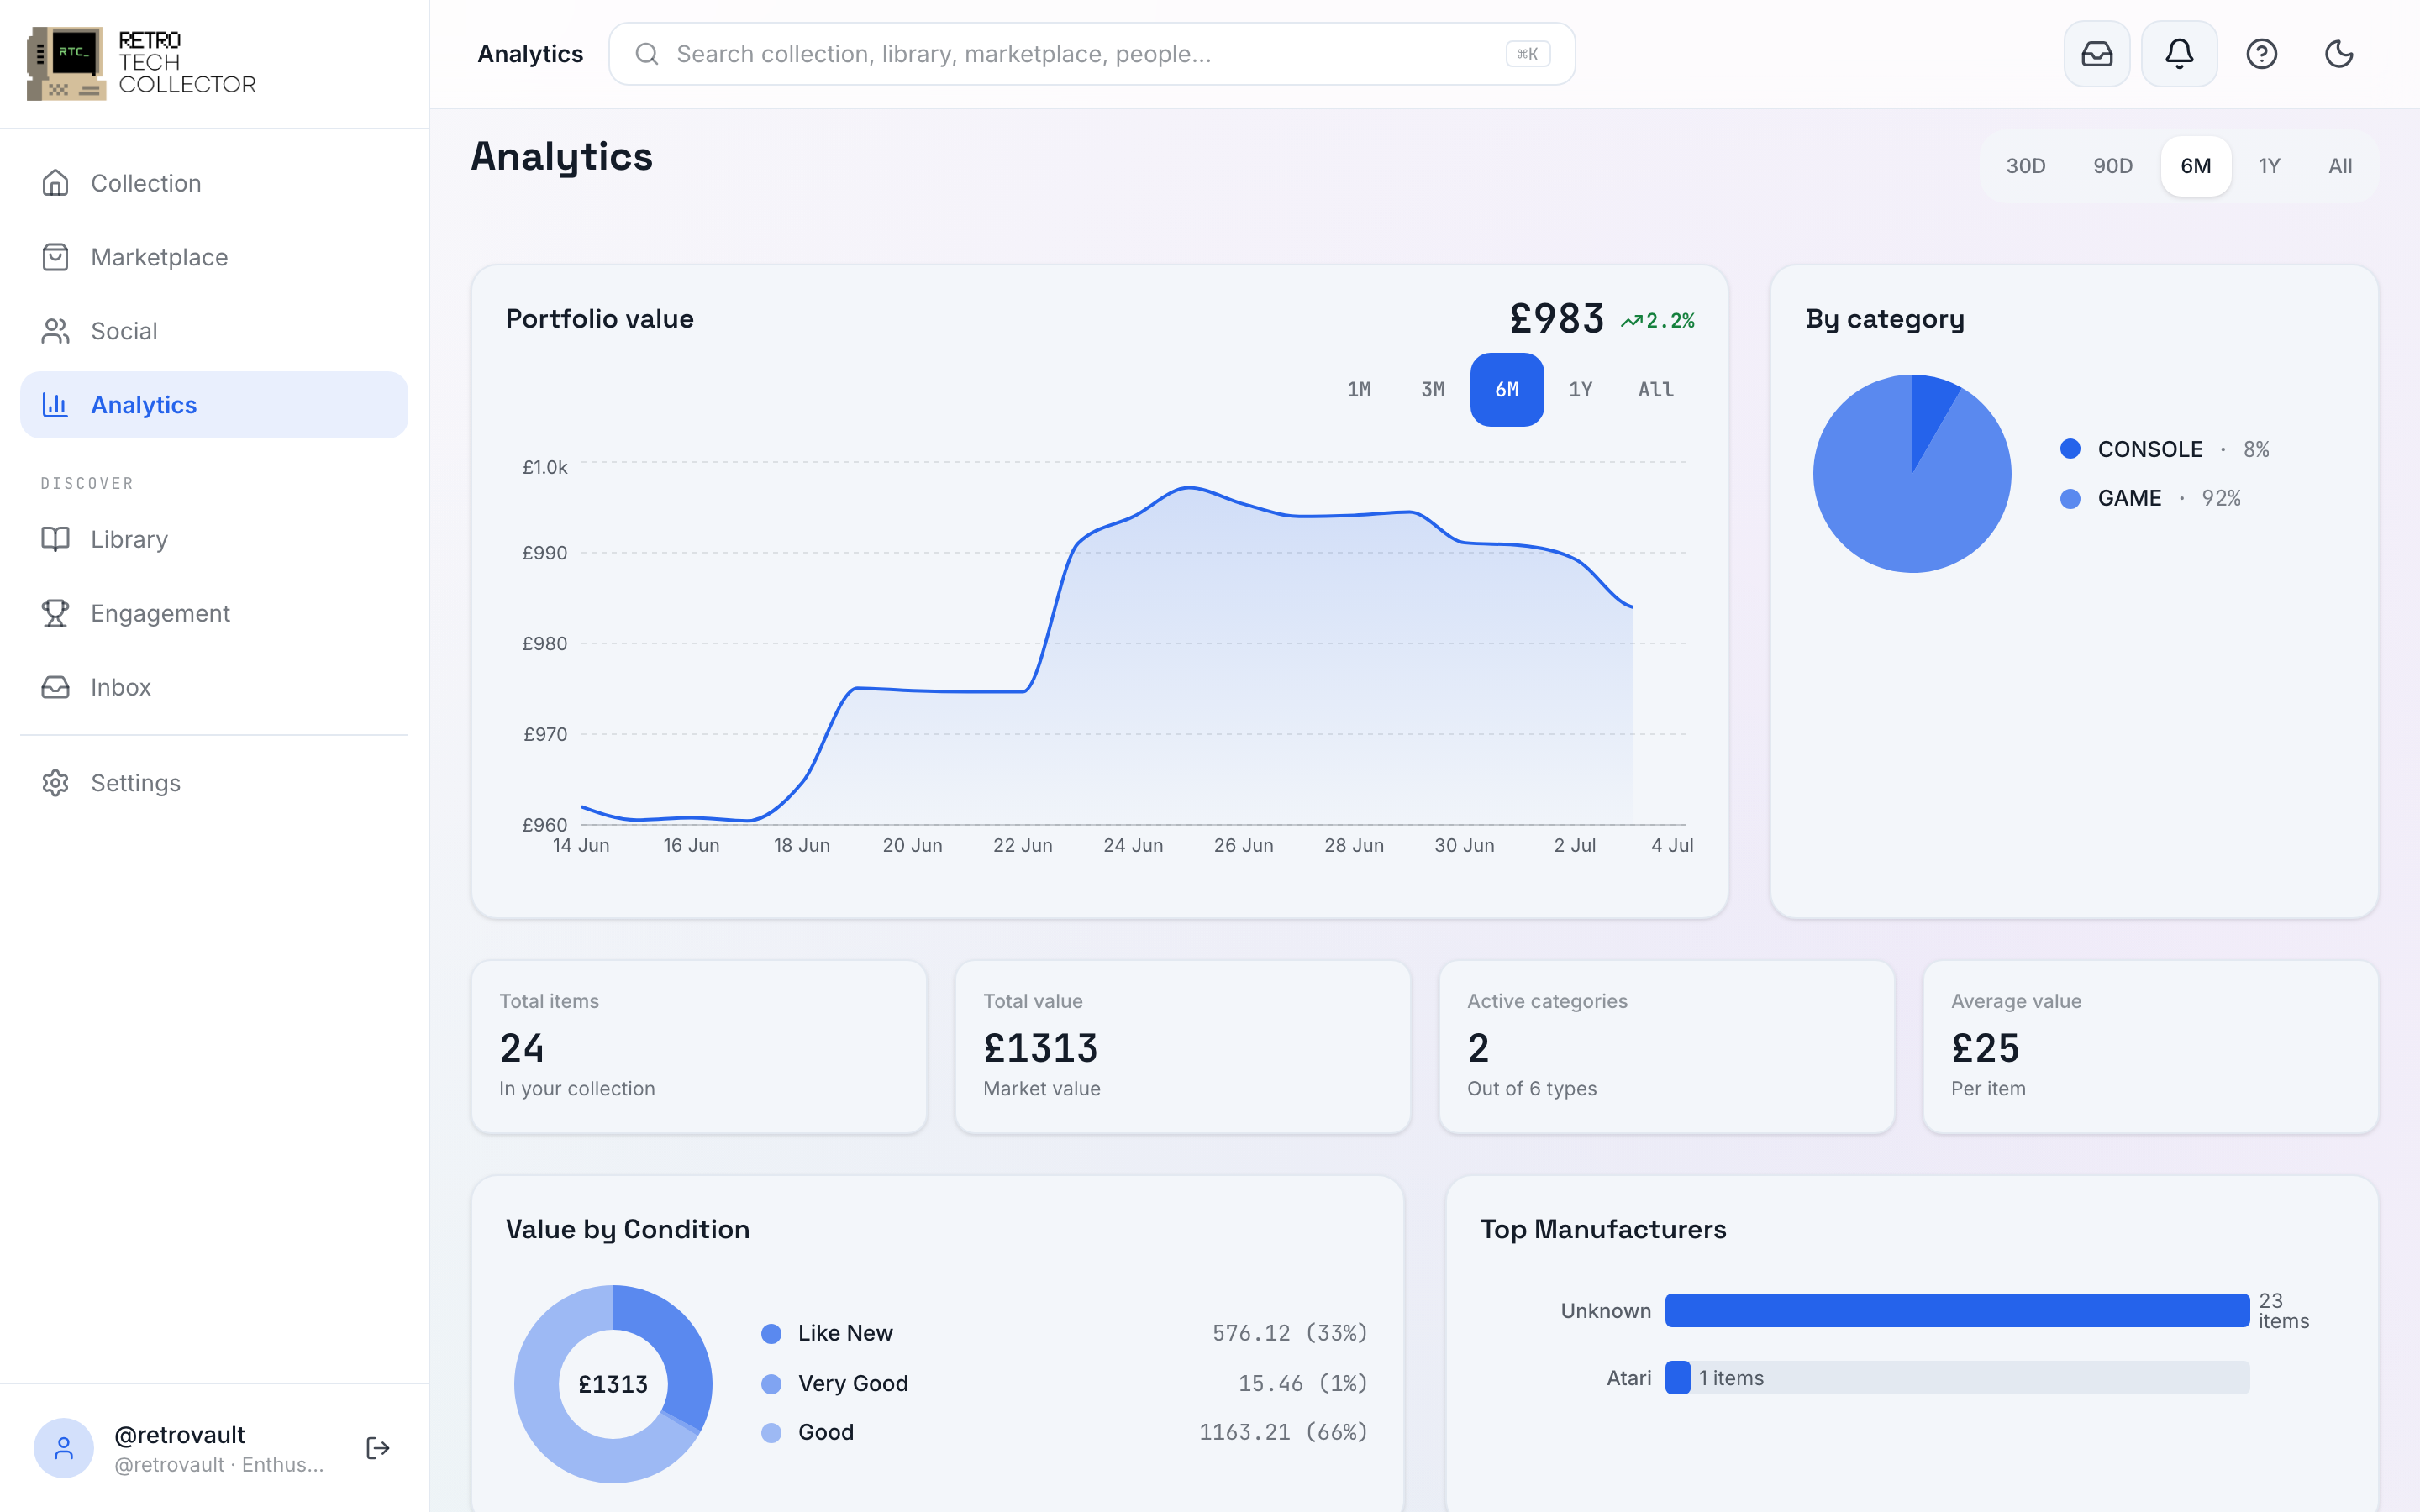Go to Marketplace page
The image size is (2420, 1512).
(x=214, y=257)
